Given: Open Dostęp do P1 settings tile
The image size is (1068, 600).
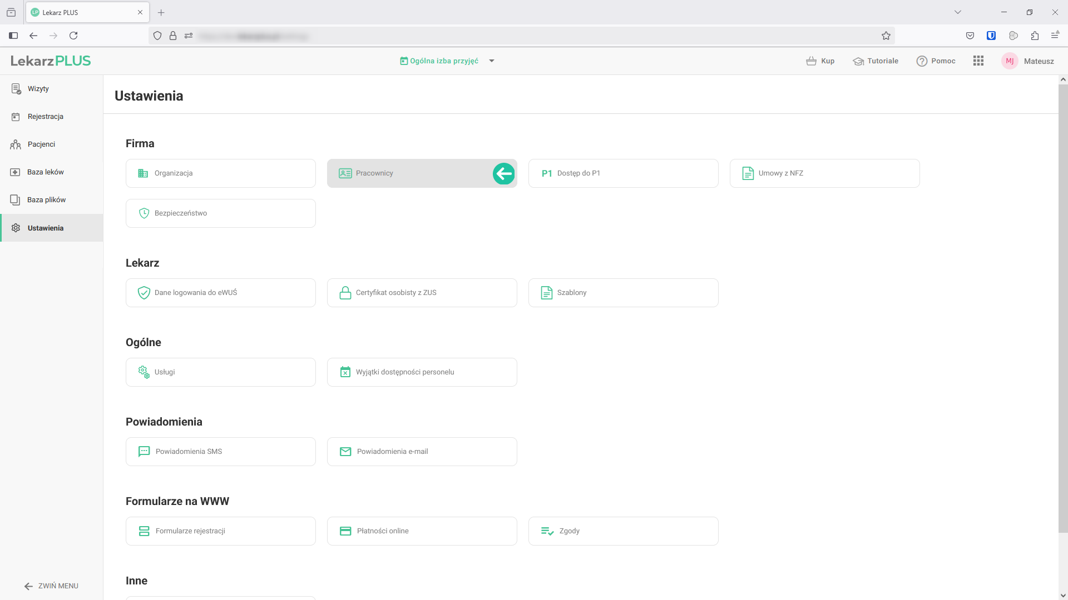Looking at the screenshot, I should (623, 173).
